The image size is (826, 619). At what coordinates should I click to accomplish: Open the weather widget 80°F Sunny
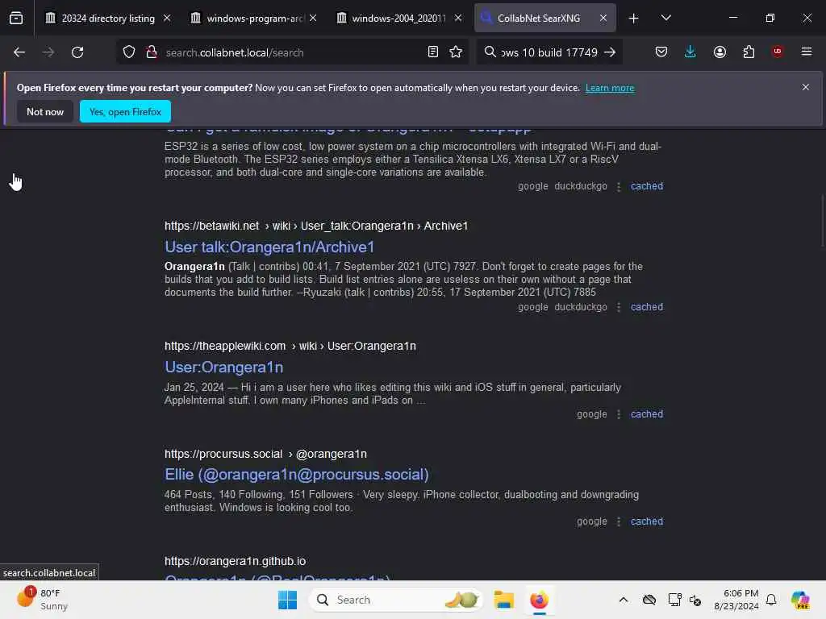(x=42, y=600)
